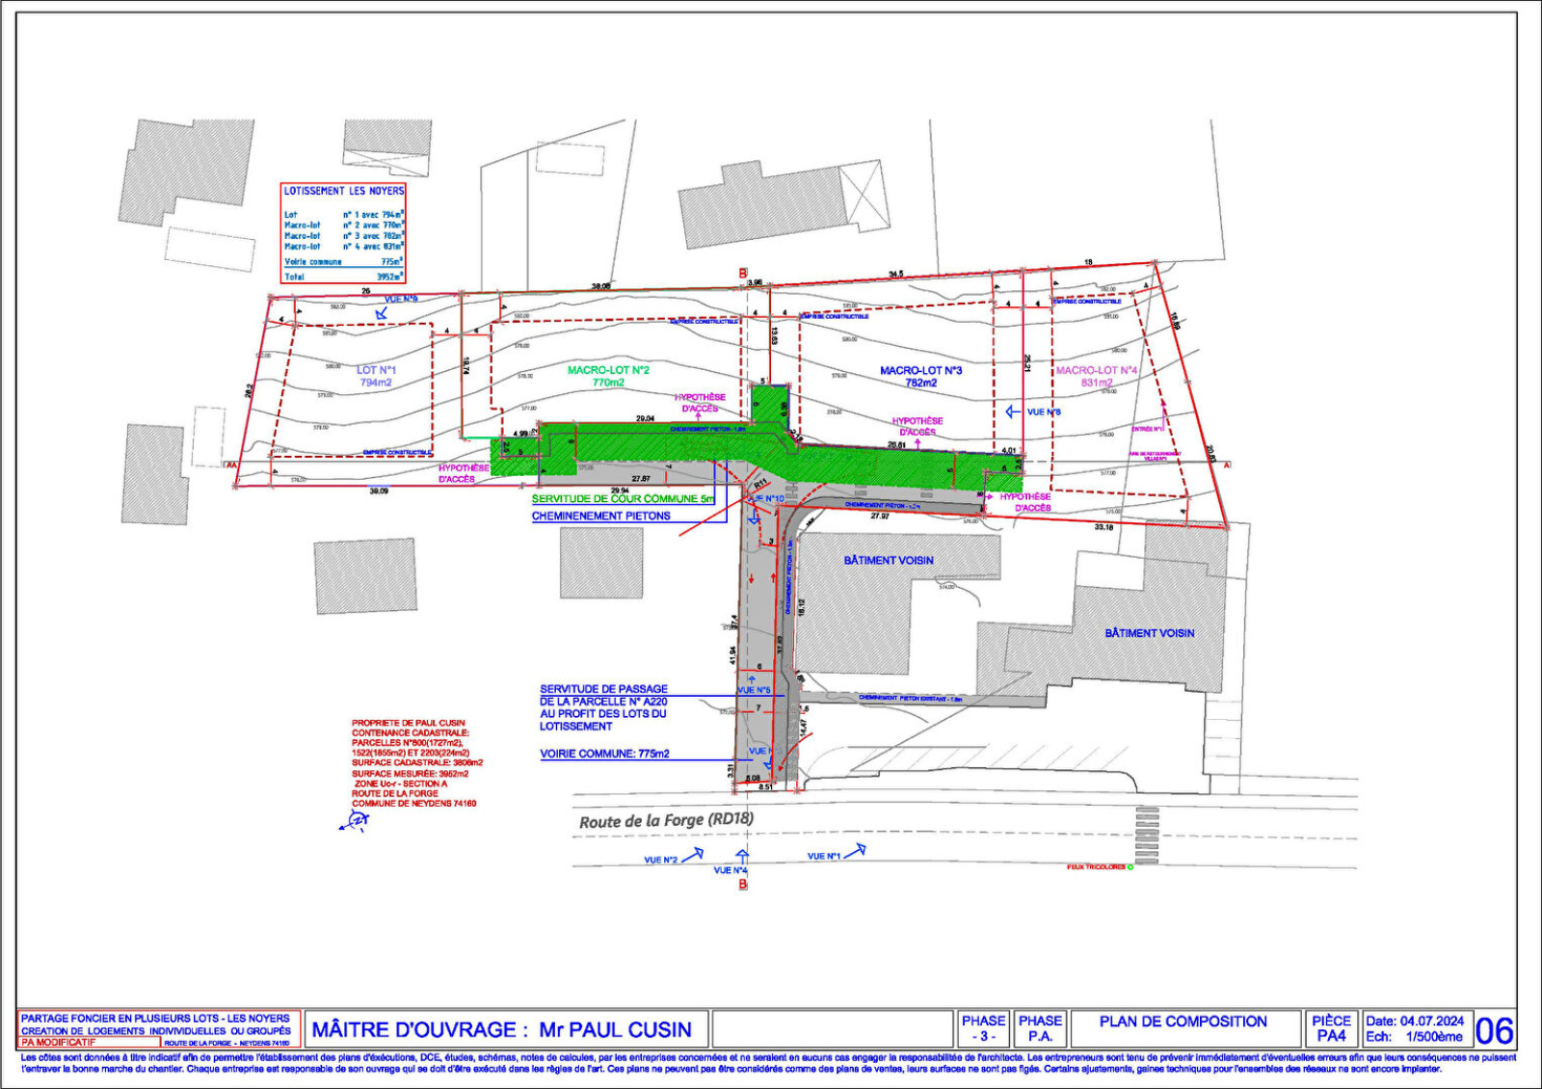Click the north compass arrow symbol
Screen dimensions: 1542x1089
click(x=357, y=821)
